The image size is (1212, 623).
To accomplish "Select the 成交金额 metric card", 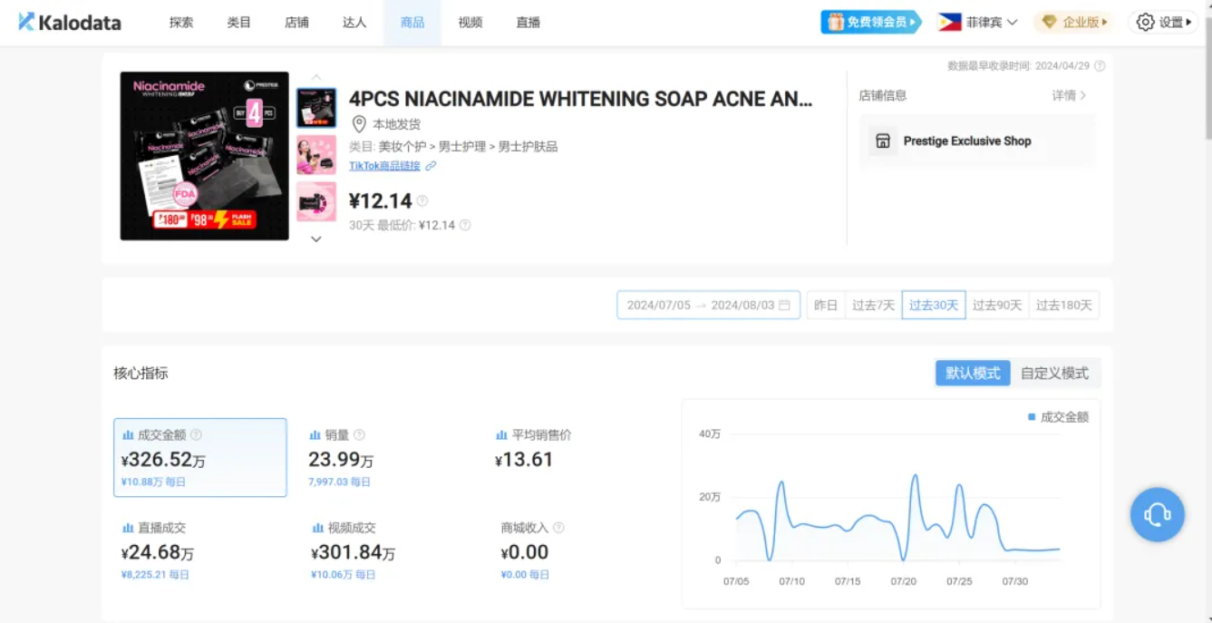I will pos(200,457).
